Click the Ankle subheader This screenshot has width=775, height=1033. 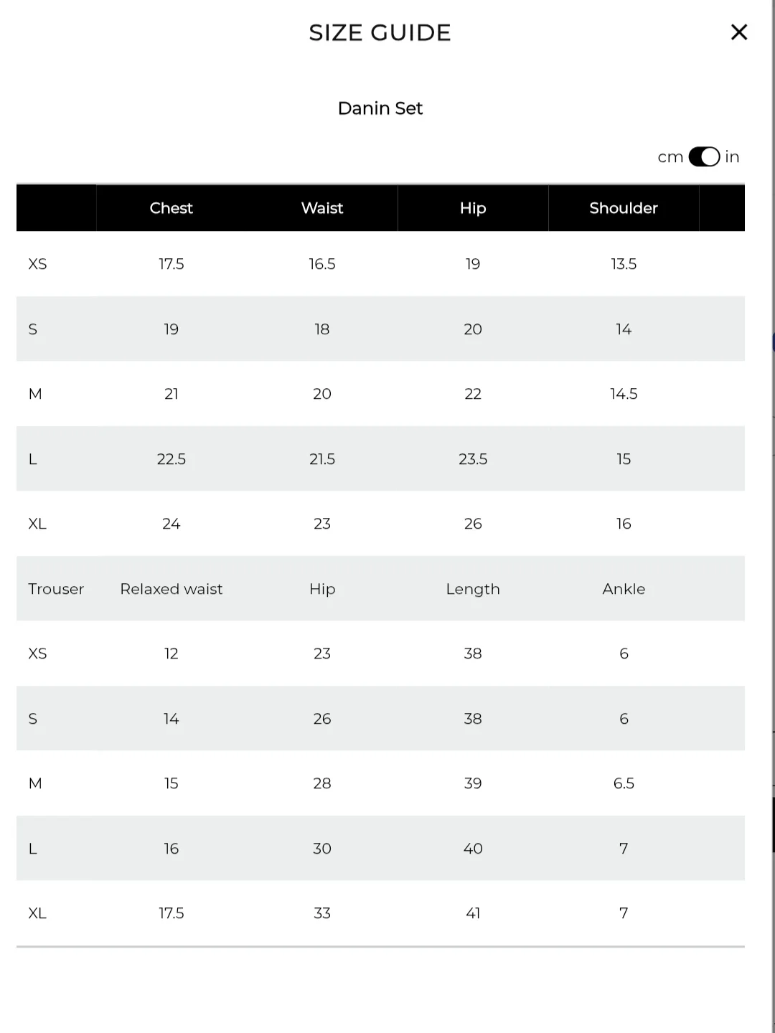624,589
